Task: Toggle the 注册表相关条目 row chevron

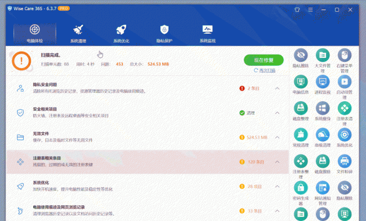Action: [277, 162]
